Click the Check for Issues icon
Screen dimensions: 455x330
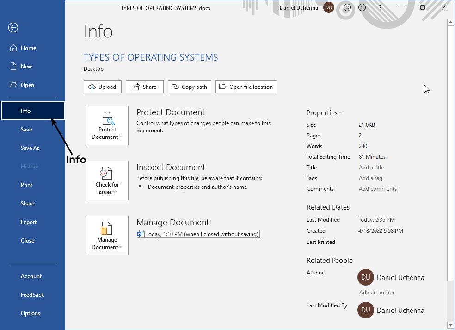point(107,172)
